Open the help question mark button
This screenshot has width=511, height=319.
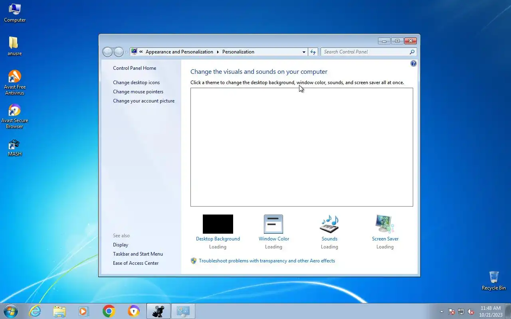pos(414,63)
